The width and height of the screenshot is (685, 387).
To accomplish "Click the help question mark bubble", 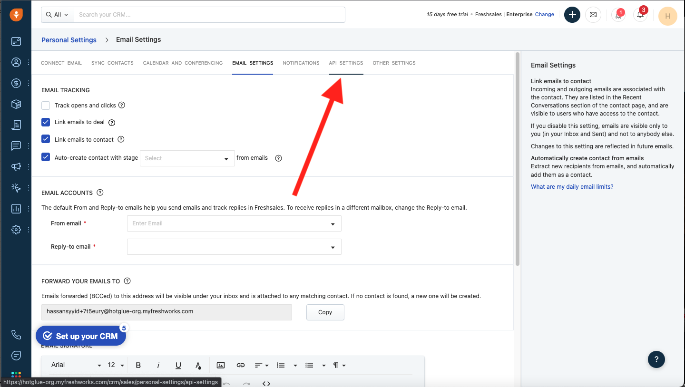I will (656, 359).
